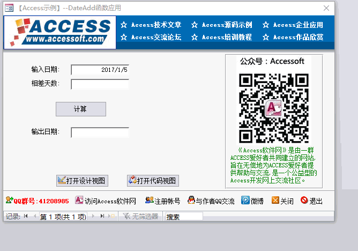Screen dimensions: 358x251
Task: Click the star before Access交流论坛
Action: tap(124, 37)
